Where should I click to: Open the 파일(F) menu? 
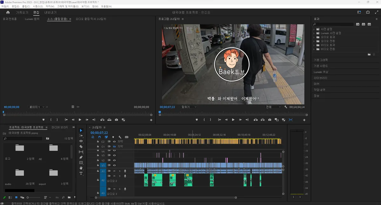[x=5, y=6]
